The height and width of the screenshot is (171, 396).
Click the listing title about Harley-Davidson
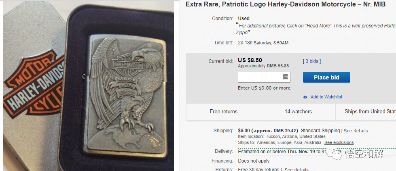pos(286,4)
